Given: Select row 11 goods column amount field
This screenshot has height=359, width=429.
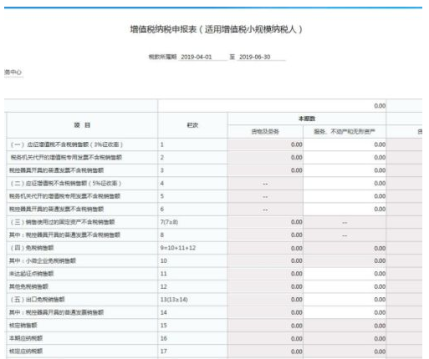Looking at the screenshot, I should pos(265,274).
